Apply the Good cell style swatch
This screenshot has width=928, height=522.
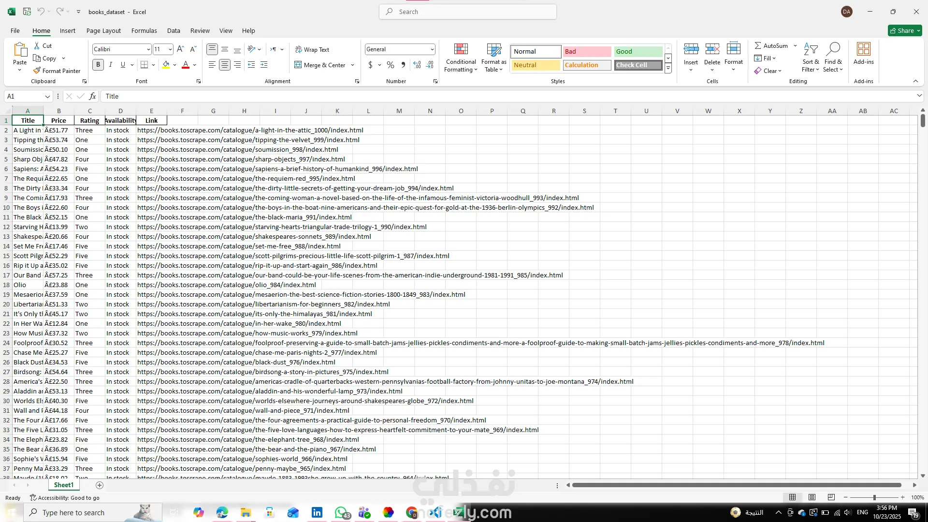pos(638,51)
